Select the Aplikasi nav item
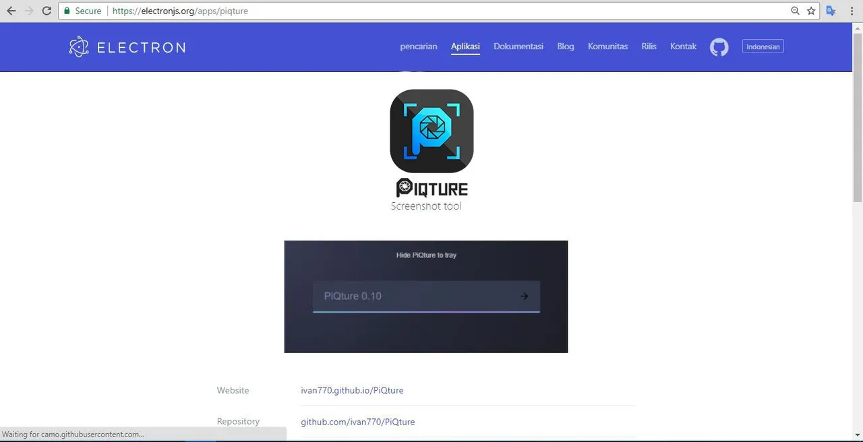This screenshot has width=863, height=442. (x=465, y=46)
